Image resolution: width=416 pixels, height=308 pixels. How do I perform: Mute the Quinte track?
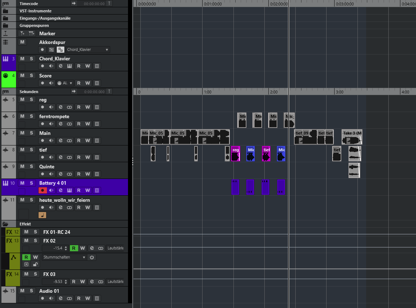pyautogui.click(x=22, y=167)
